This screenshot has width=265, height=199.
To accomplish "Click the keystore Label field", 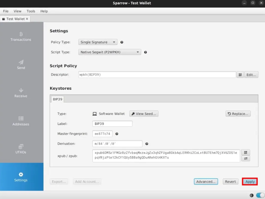I will 112,124.
